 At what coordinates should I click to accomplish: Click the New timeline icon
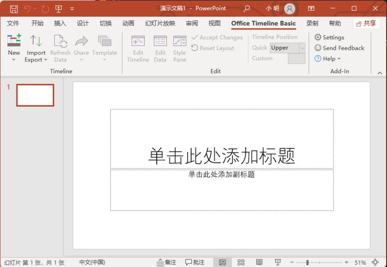(14, 41)
